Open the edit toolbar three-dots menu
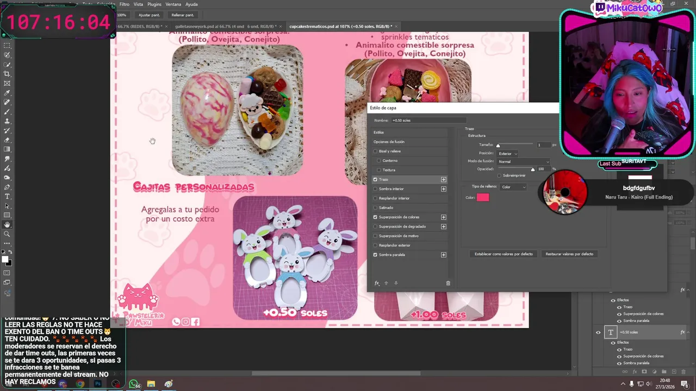The width and height of the screenshot is (696, 391). pyautogui.click(x=7, y=244)
